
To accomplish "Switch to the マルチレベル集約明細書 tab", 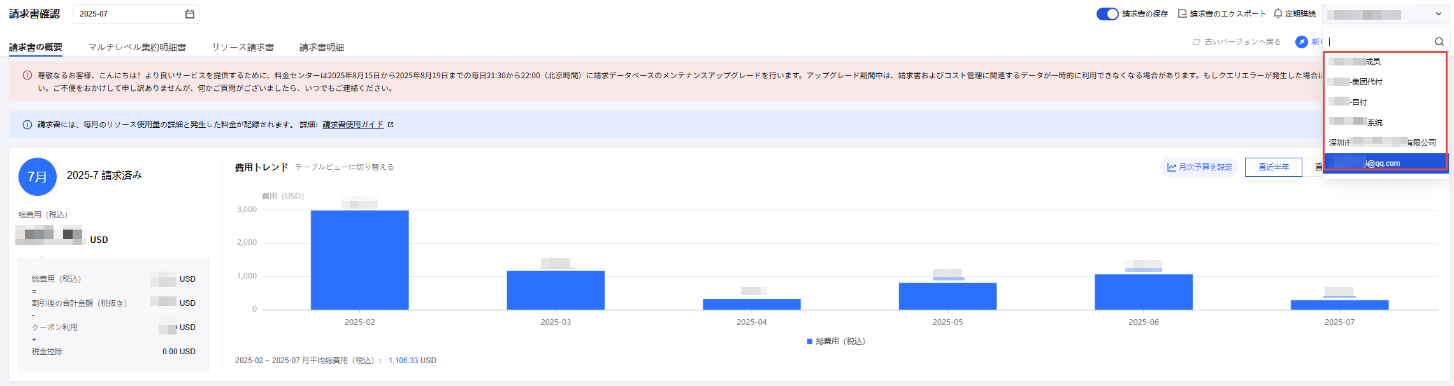I will coord(137,47).
